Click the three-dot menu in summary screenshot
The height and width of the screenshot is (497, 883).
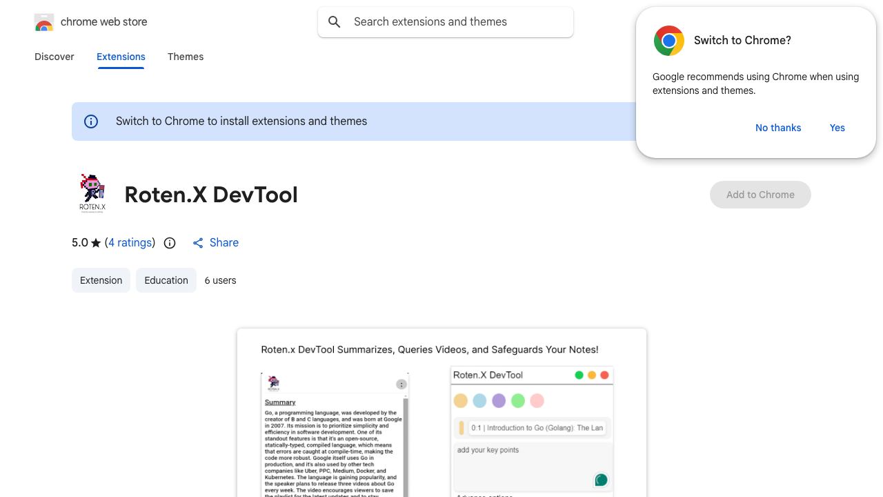point(401,384)
